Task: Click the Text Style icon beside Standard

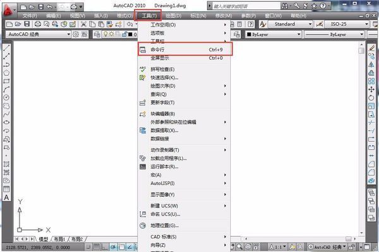Action: tap(263, 24)
